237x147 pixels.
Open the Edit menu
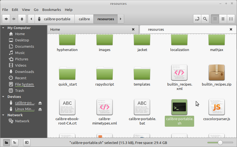(15, 10)
